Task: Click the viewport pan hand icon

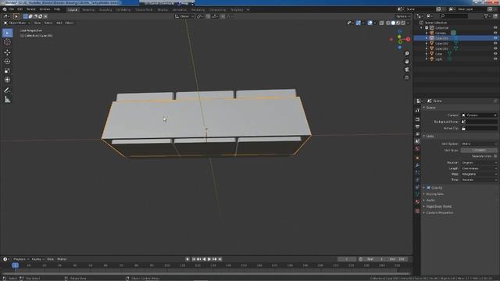Action: [x=406, y=62]
